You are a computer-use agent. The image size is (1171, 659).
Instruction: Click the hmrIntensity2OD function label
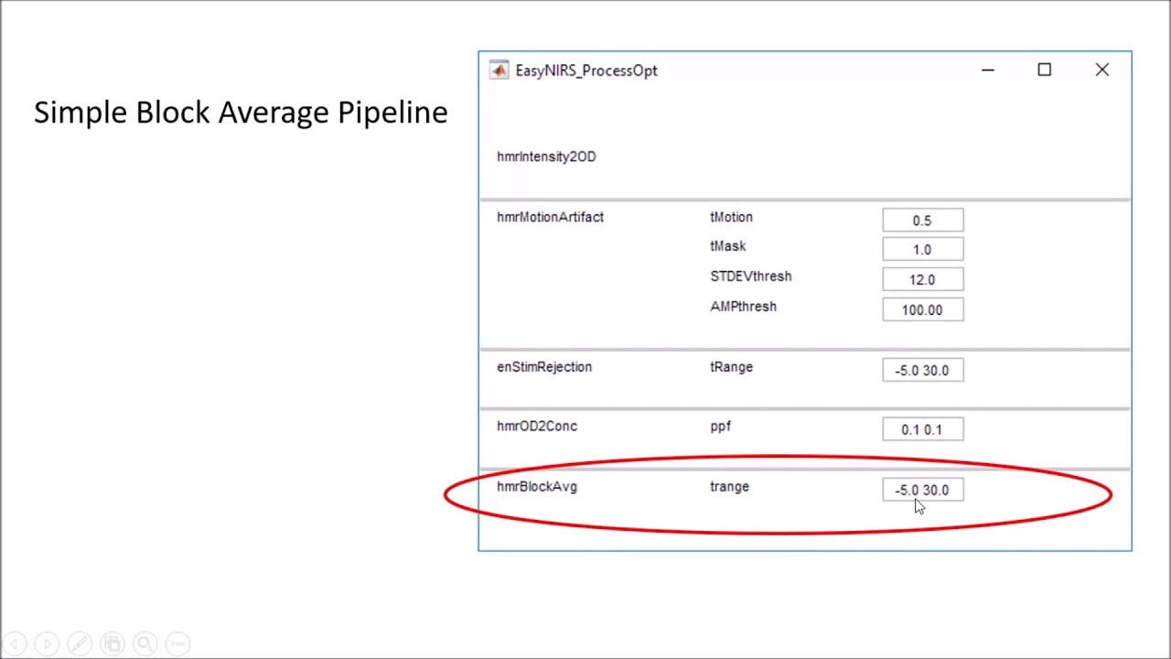point(546,157)
